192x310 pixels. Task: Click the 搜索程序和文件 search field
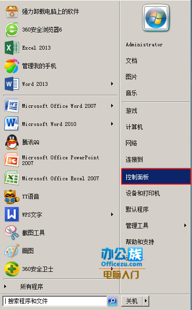55,301
